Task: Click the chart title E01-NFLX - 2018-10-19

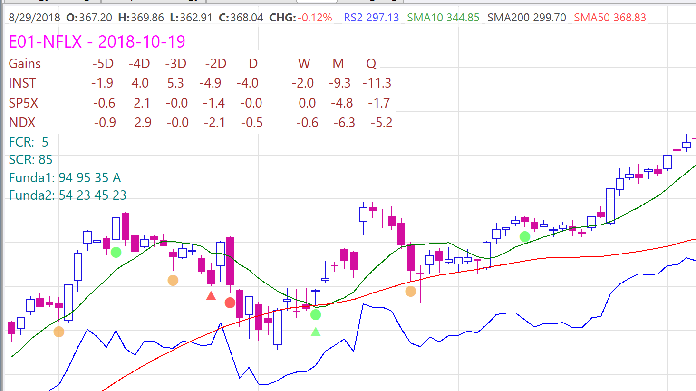Action: pyautogui.click(x=97, y=41)
